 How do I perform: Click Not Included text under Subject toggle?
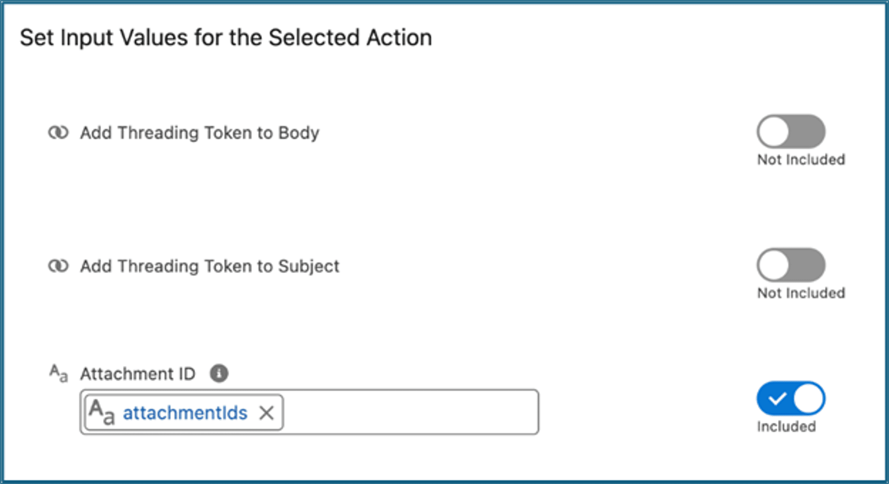click(801, 293)
